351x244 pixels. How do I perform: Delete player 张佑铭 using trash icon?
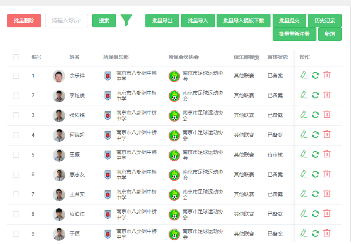click(x=327, y=114)
